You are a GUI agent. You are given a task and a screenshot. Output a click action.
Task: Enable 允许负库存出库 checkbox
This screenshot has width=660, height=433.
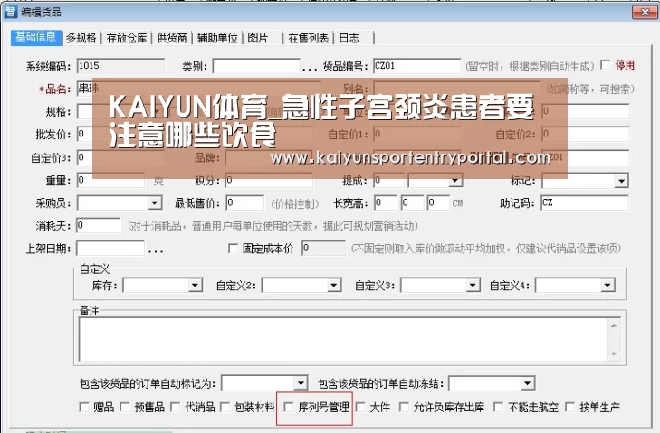[x=404, y=407]
